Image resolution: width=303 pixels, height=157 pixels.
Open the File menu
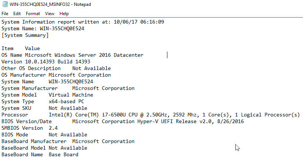(x=5, y=14)
